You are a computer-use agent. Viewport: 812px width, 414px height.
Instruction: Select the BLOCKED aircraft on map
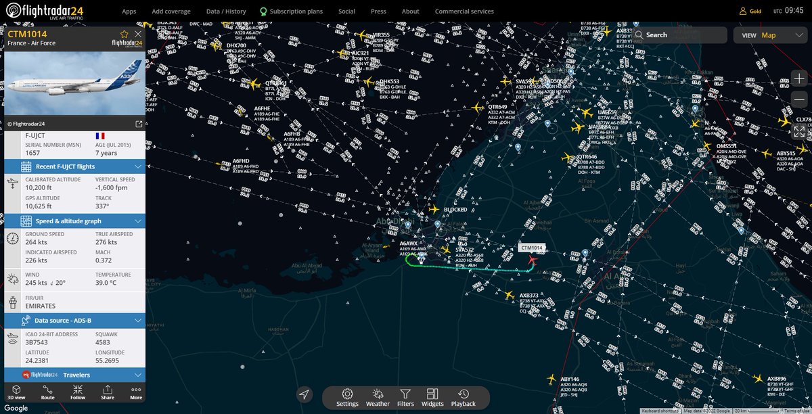pos(434,210)
